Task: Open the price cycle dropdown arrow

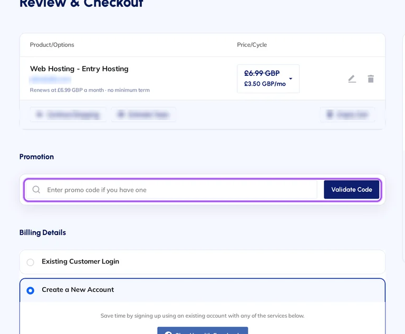Action: pos(291,78)
